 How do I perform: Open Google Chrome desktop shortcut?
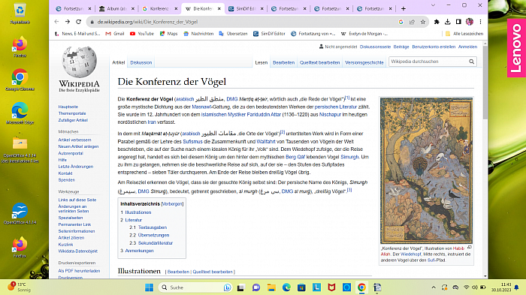click(x=20, y=80)
